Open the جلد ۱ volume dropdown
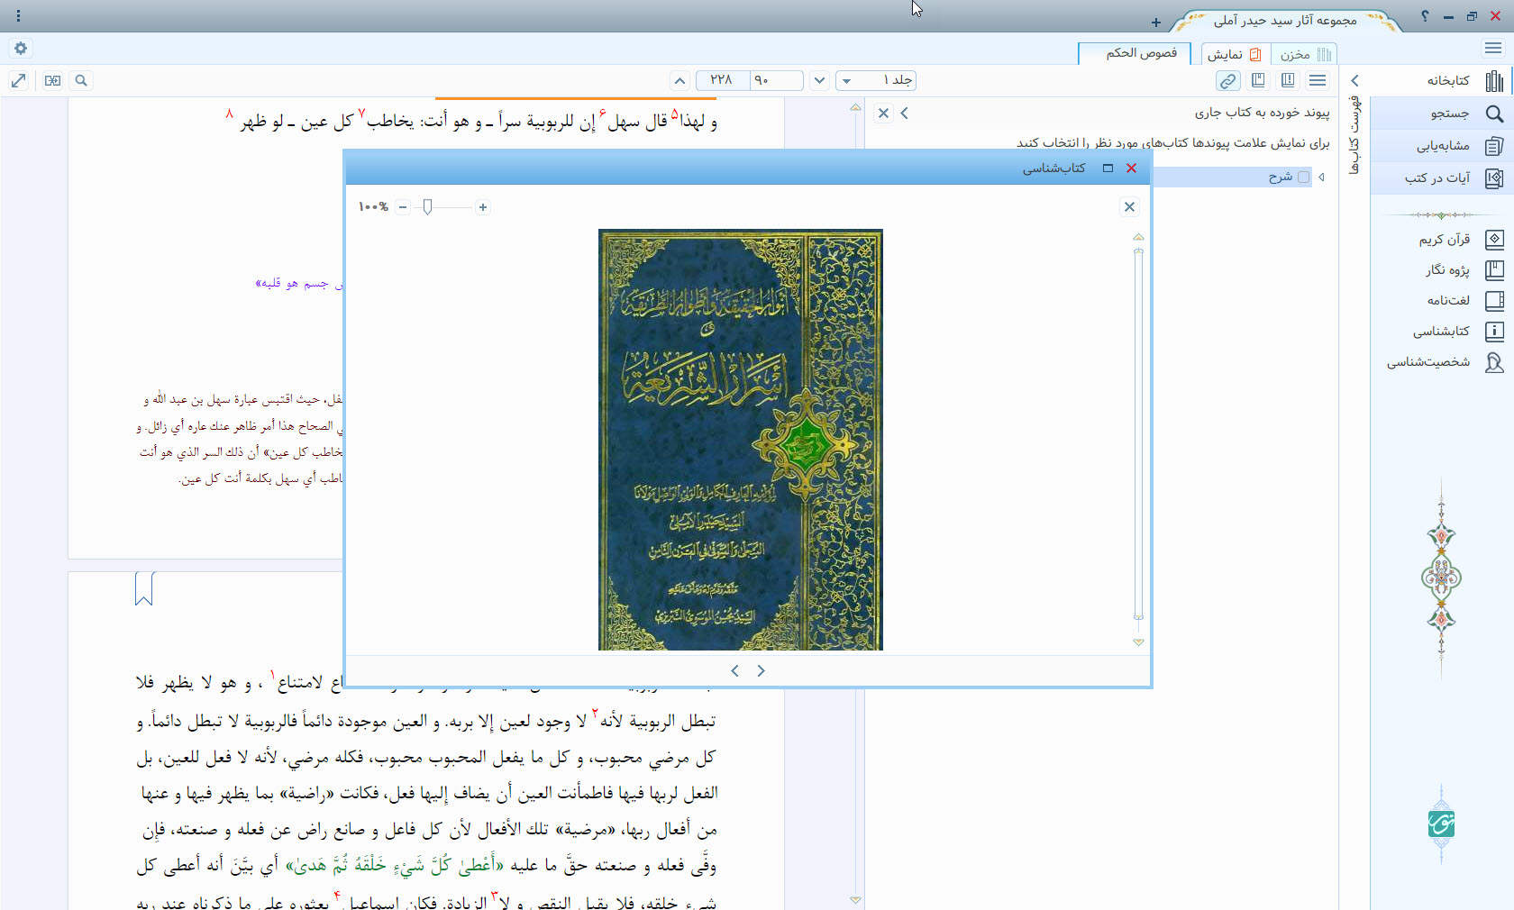 (876, 80)
